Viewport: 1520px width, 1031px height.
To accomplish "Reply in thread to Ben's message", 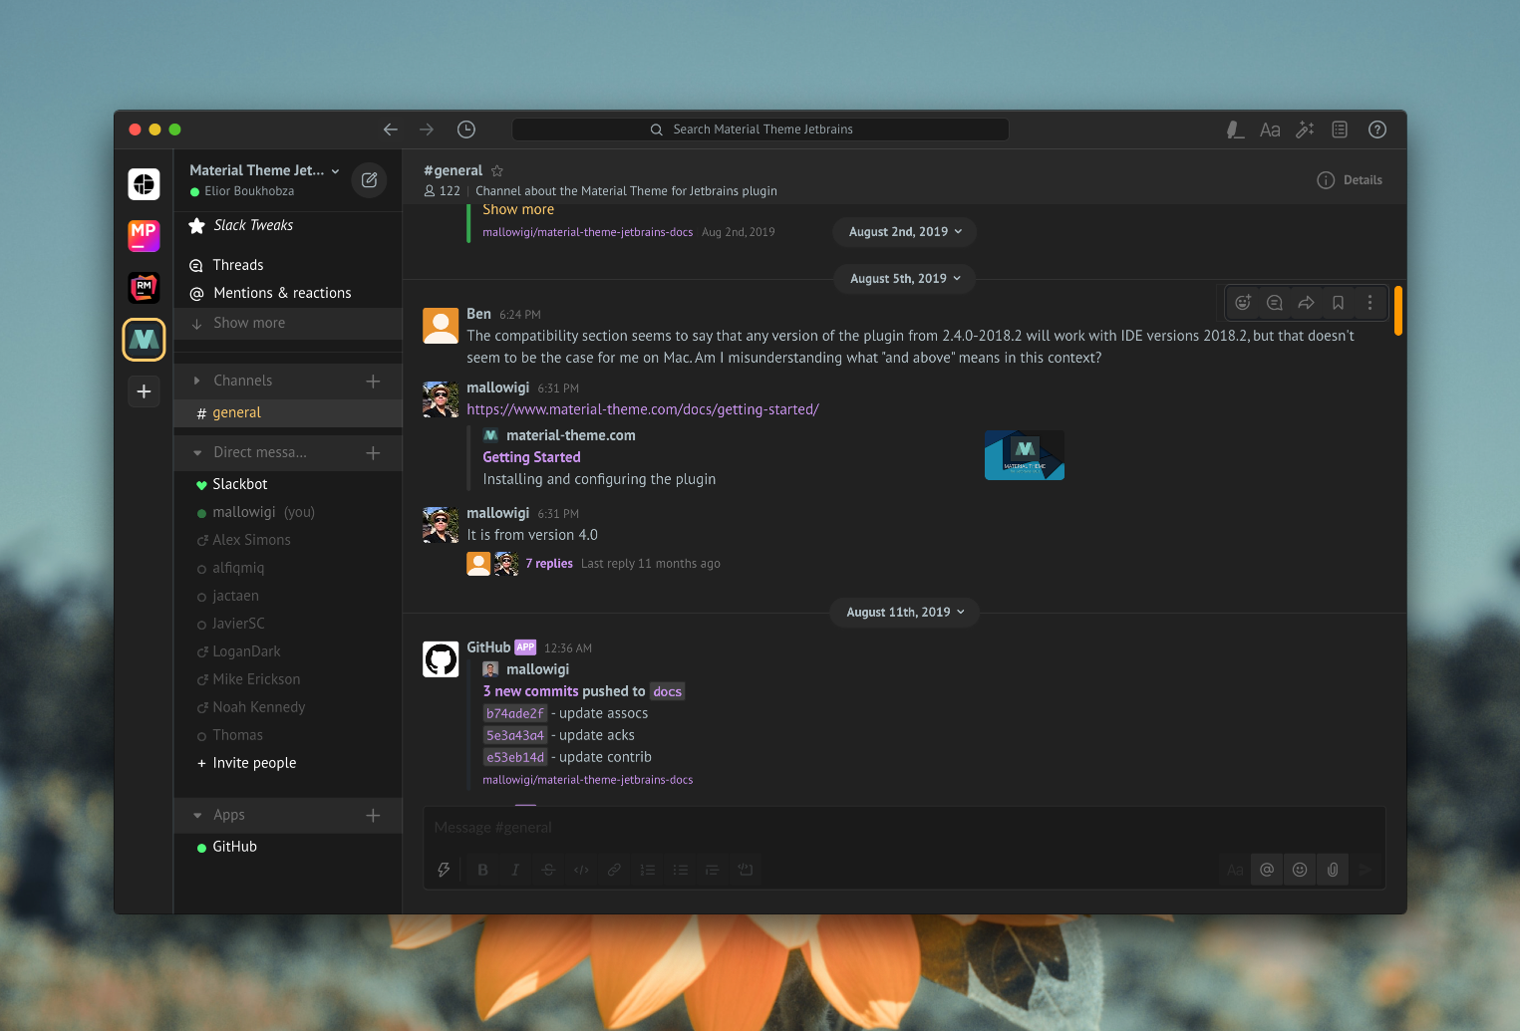I will point(1275,303).
